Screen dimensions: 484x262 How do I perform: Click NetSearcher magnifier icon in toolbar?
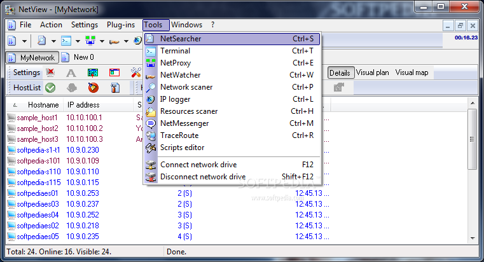[x=41, y=41]
